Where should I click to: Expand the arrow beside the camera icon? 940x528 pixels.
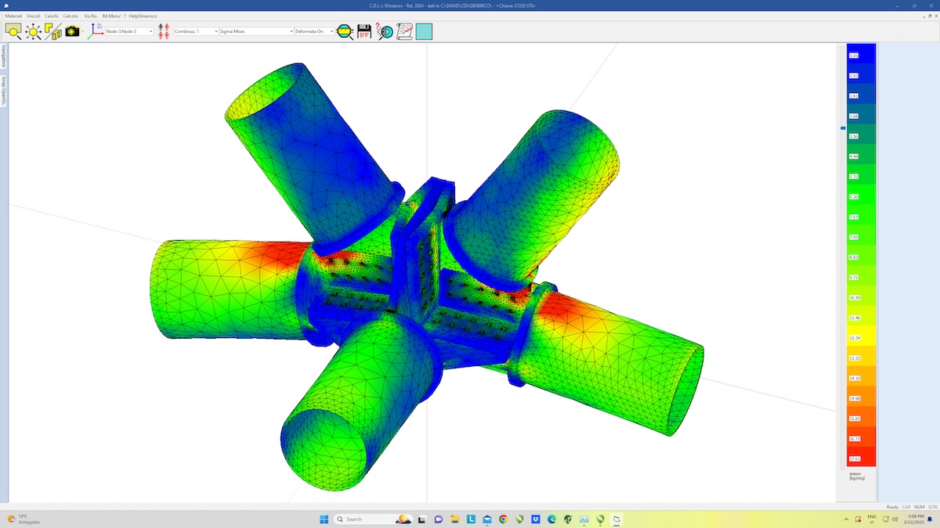pyautogui.click(x=83, y=31)
